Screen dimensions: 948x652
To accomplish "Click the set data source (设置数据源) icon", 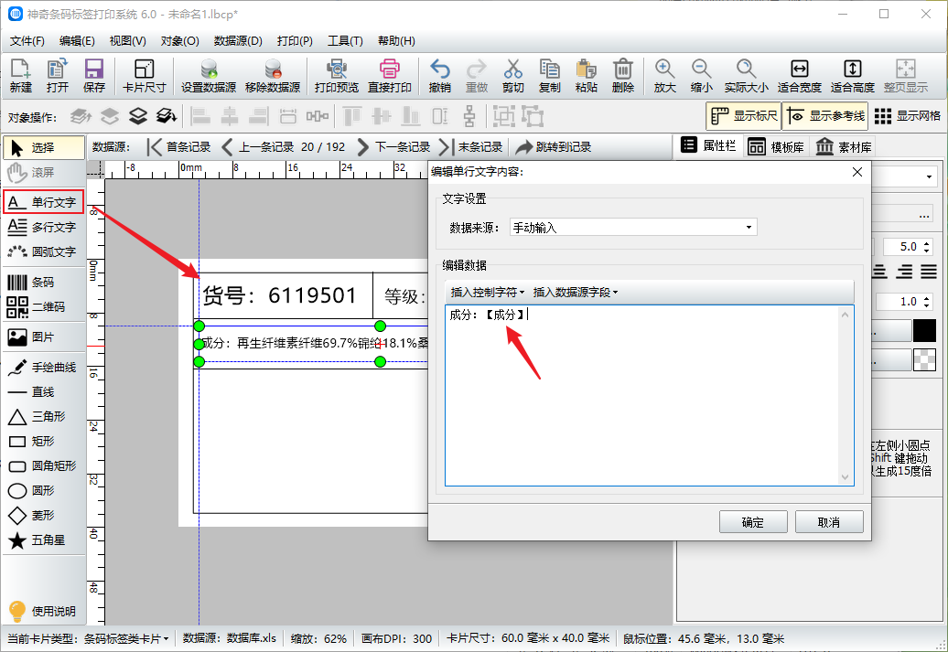I will coord(208,76).
